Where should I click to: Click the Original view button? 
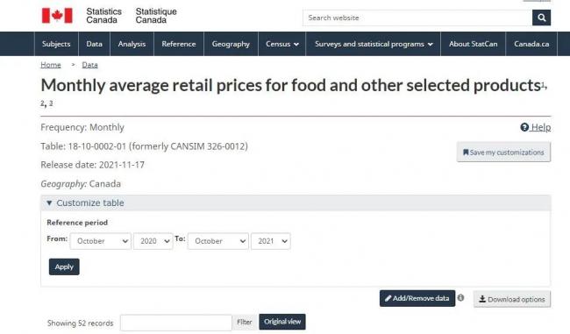coord(282,322)
